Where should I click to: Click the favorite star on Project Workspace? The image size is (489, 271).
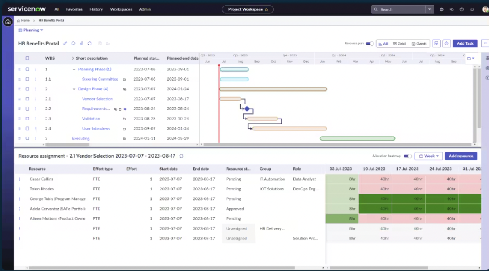coord(267,9)
